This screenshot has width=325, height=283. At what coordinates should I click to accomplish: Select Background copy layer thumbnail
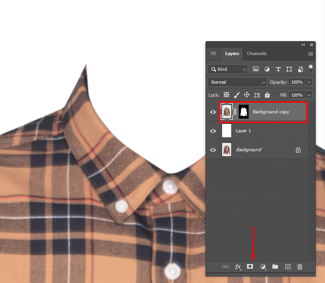click(x=227, y=112)
